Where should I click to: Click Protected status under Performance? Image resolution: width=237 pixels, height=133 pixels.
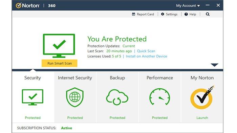[160, 118]
